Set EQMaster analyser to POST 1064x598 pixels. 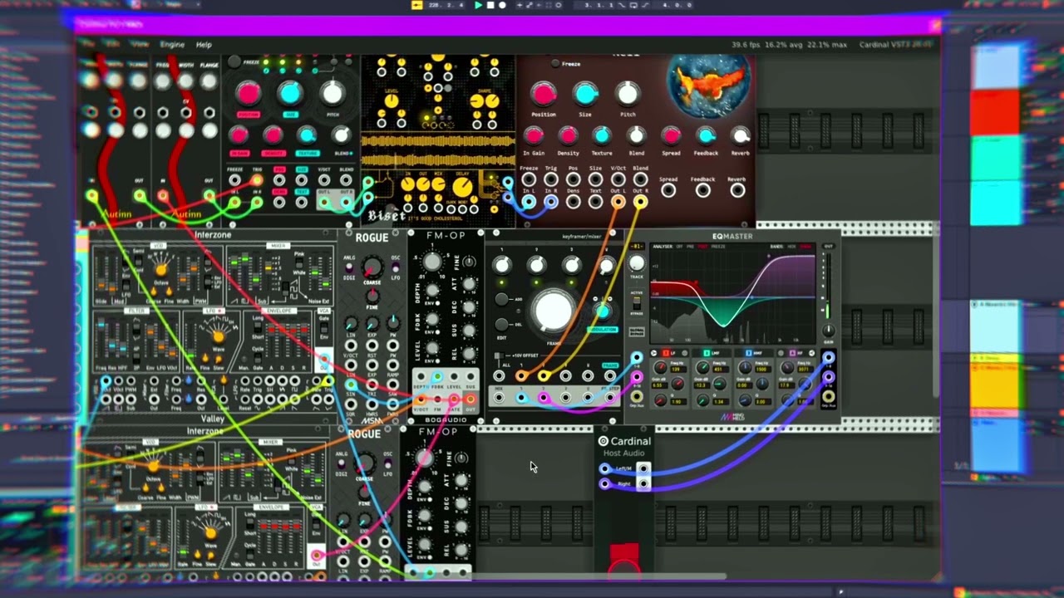point(701,247)
